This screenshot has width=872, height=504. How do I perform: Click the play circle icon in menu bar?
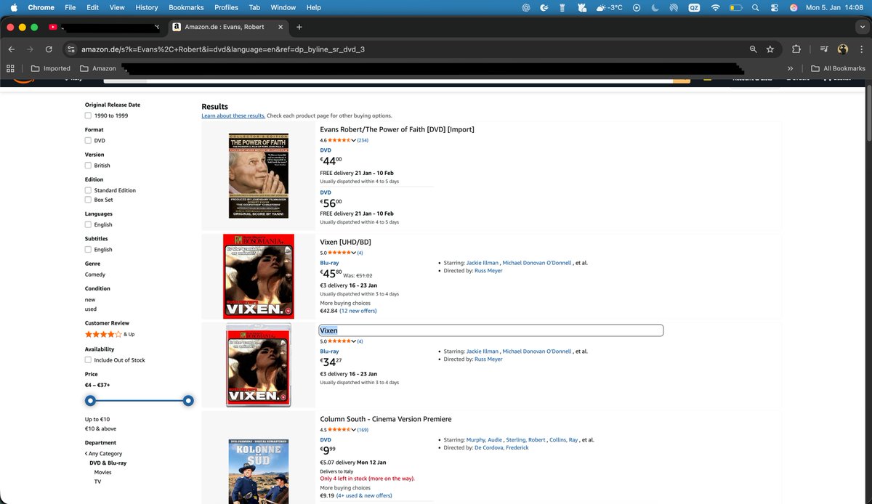point(637,7)
